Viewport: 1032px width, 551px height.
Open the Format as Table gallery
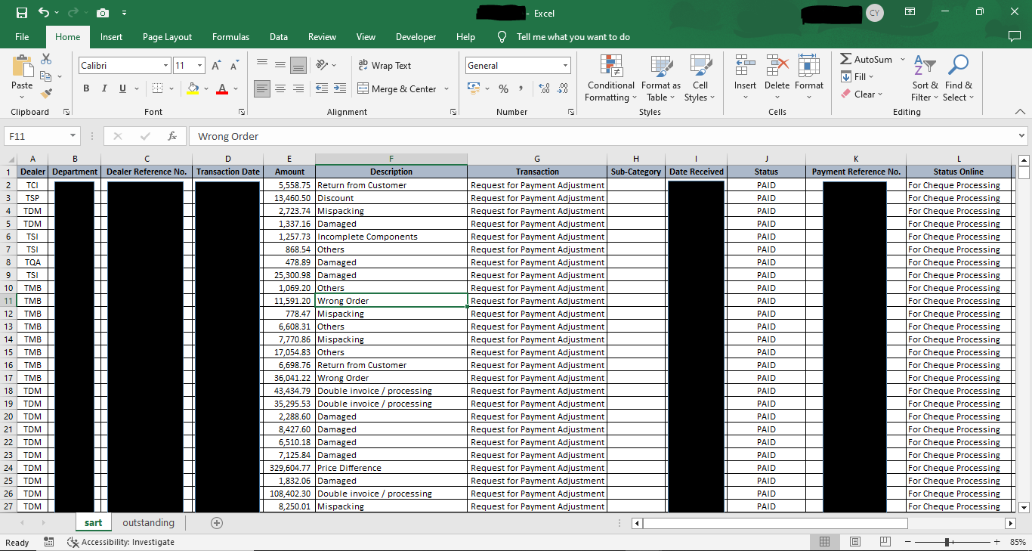(x=661, y=79)
